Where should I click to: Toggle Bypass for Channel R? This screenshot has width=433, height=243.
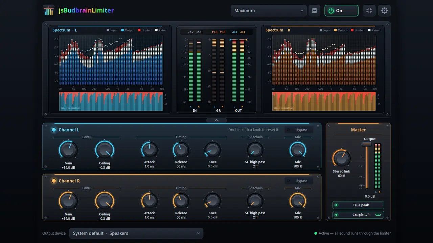299,181
